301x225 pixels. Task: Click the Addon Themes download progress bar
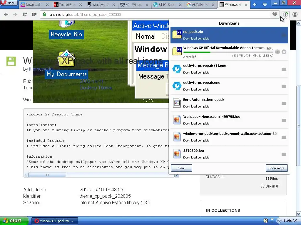tap(228, 52)
